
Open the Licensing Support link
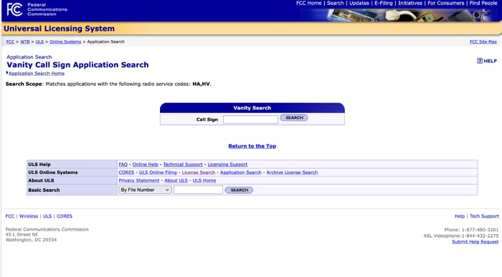pos(227,165)
